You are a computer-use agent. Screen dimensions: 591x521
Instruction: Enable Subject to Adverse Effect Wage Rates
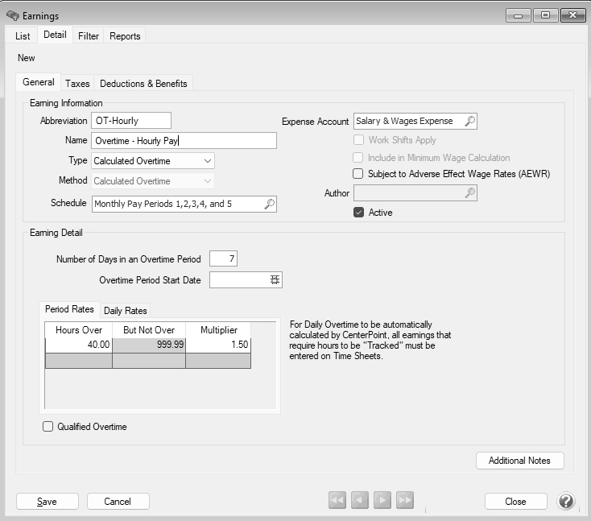358,174
